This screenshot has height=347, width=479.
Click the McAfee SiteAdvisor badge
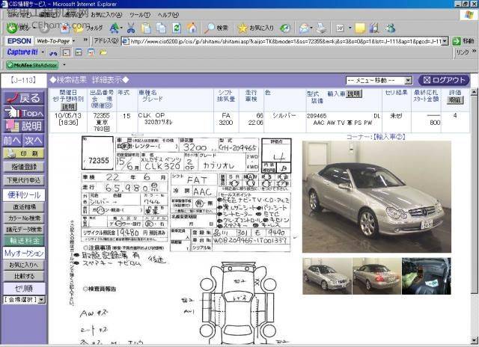point(32,65)
